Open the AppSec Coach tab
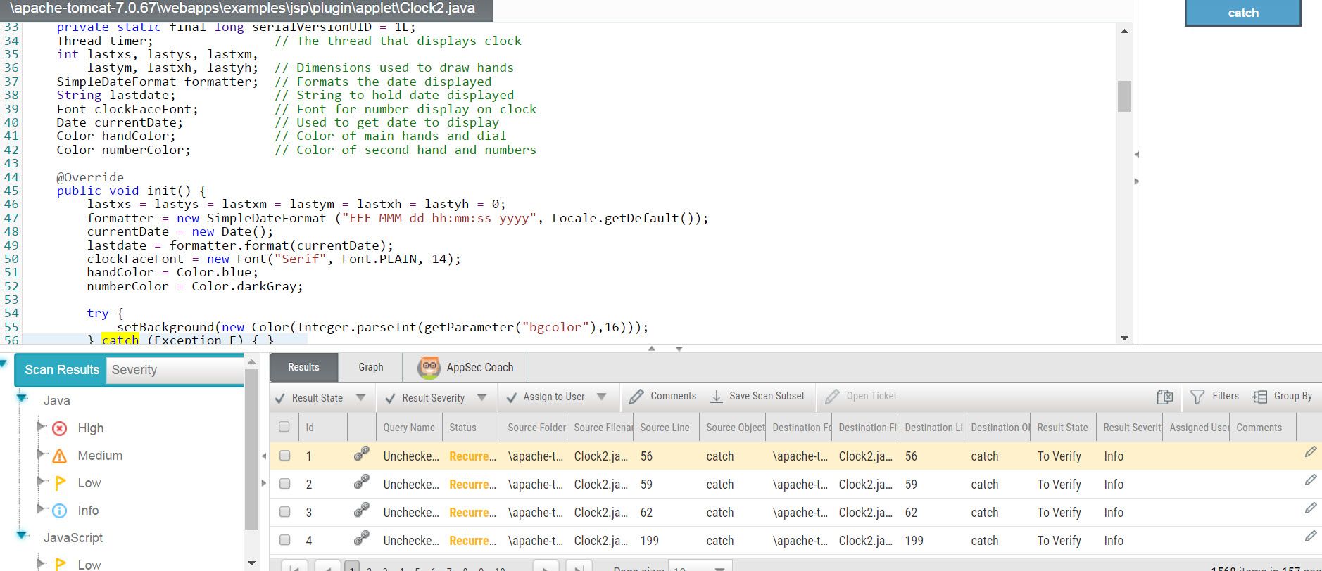The height and width of the screenshot is (571, 1322). [465, 367]
